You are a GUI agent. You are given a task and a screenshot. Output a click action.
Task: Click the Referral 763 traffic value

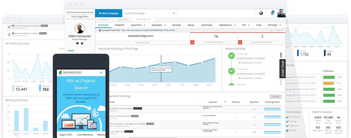click(x=45, y=89)
